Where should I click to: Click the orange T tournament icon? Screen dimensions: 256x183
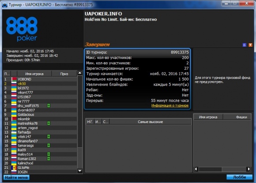(x=250, y=45)
